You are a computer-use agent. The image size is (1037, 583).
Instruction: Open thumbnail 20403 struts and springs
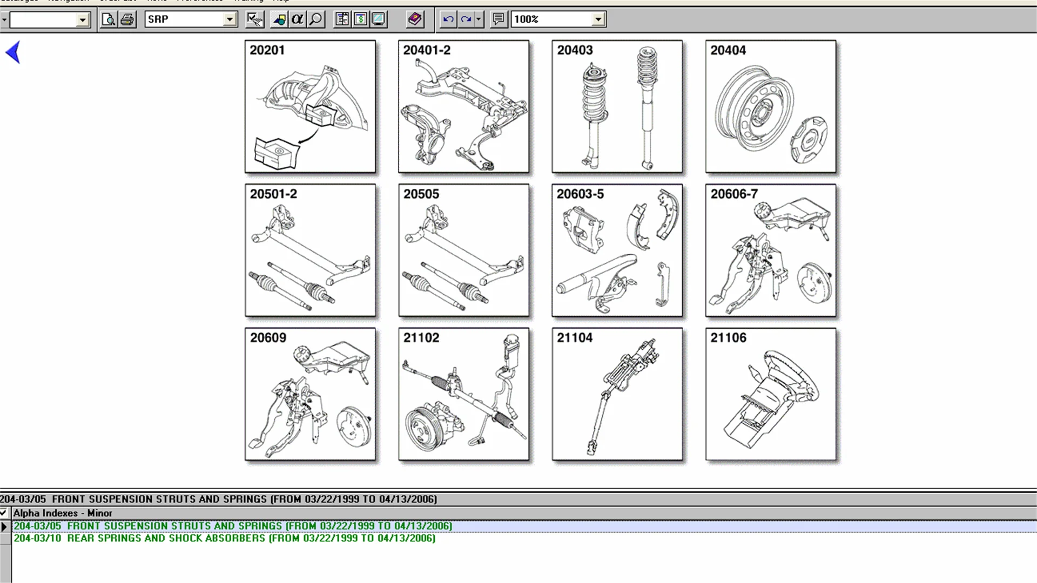[x=617, y=107]
